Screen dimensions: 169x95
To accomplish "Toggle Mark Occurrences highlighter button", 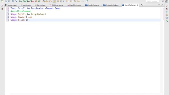I will point(54,1).
